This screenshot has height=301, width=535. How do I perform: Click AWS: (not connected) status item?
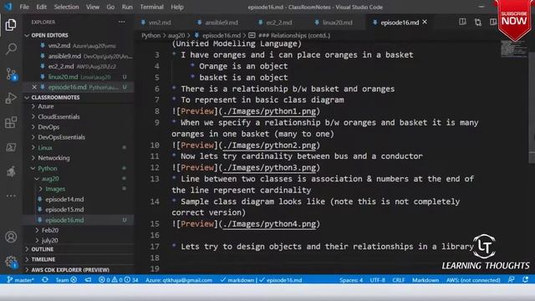click(x=473, y=280)
